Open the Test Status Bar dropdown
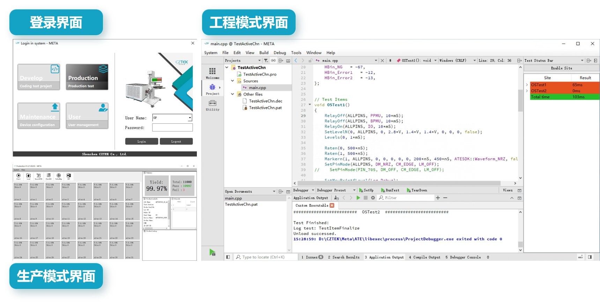This screenshot has width=600, height=305. click(x=582, y=60)
